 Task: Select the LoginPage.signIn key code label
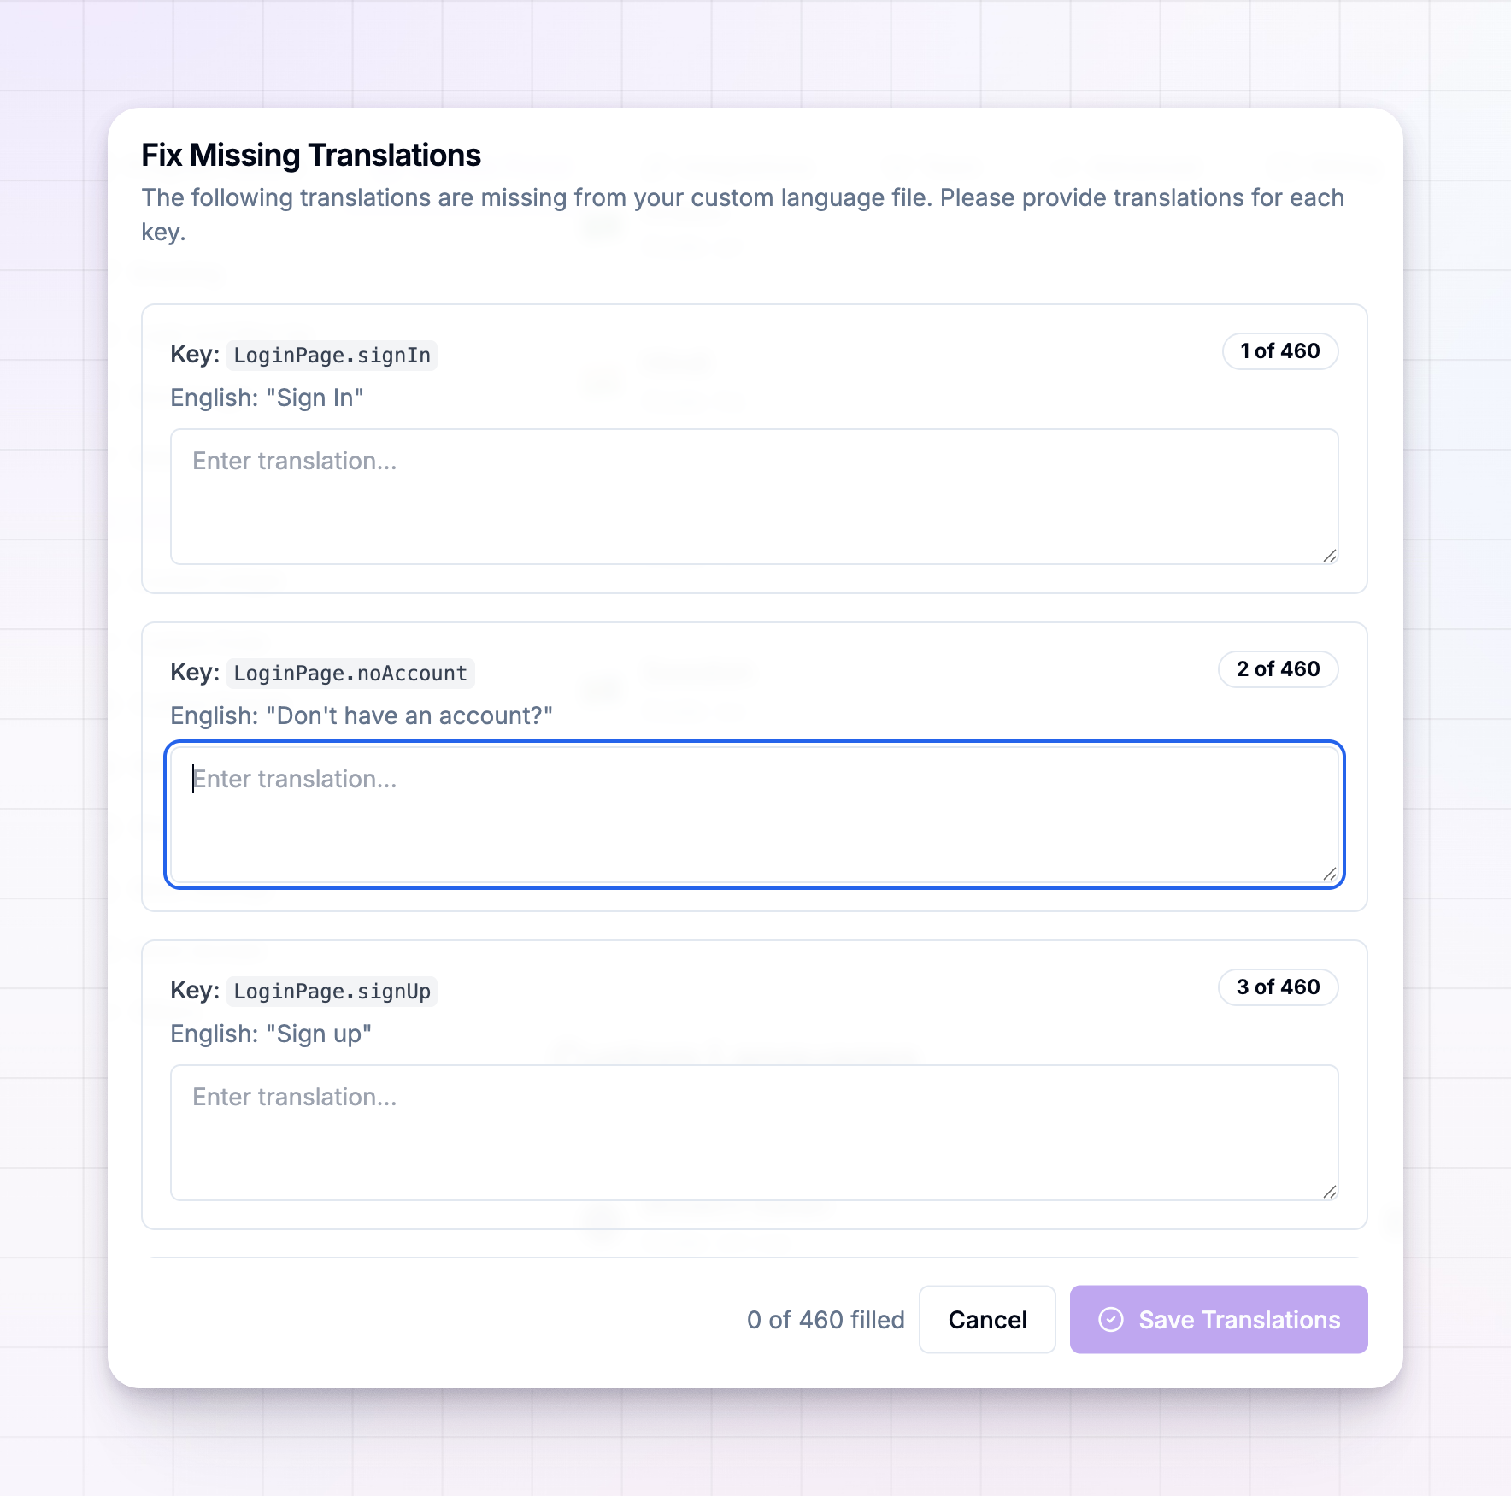click(332, 355)
